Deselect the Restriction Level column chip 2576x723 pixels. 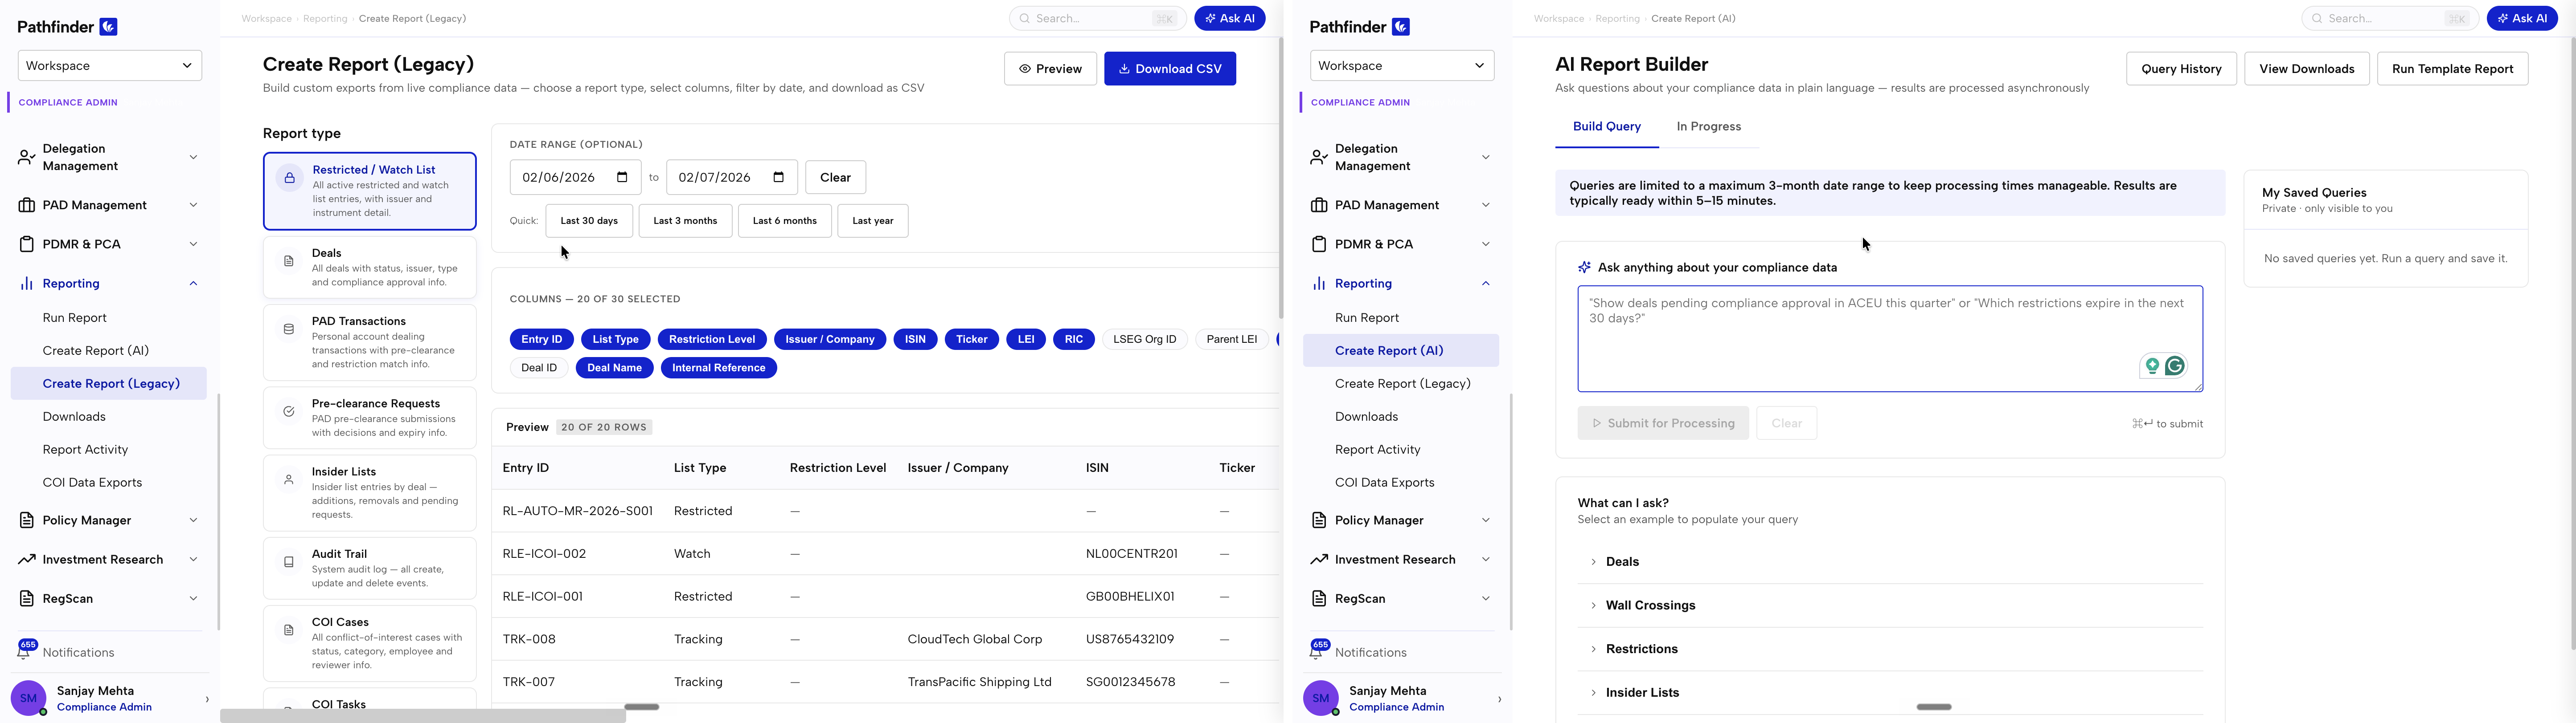pyautogui.click(x=712, y=340)
